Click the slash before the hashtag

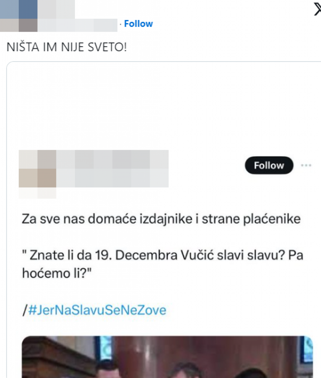[x=25, y=310]
